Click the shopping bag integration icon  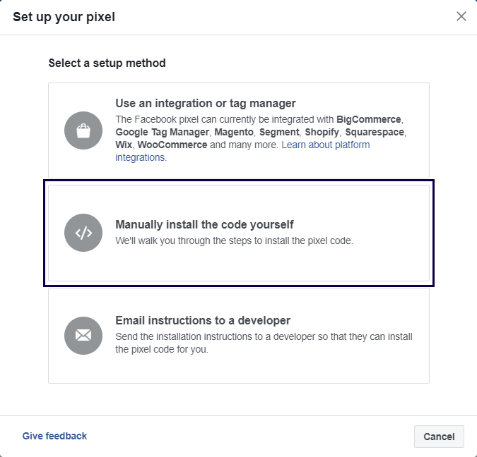83,130
